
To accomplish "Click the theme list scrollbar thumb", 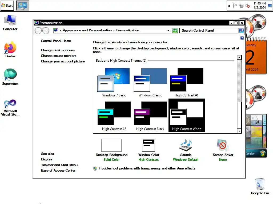I will 239,116.
